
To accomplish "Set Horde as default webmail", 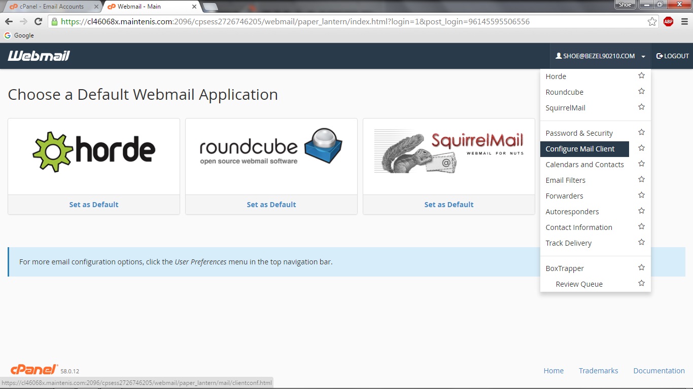I will tap(94, 205).
